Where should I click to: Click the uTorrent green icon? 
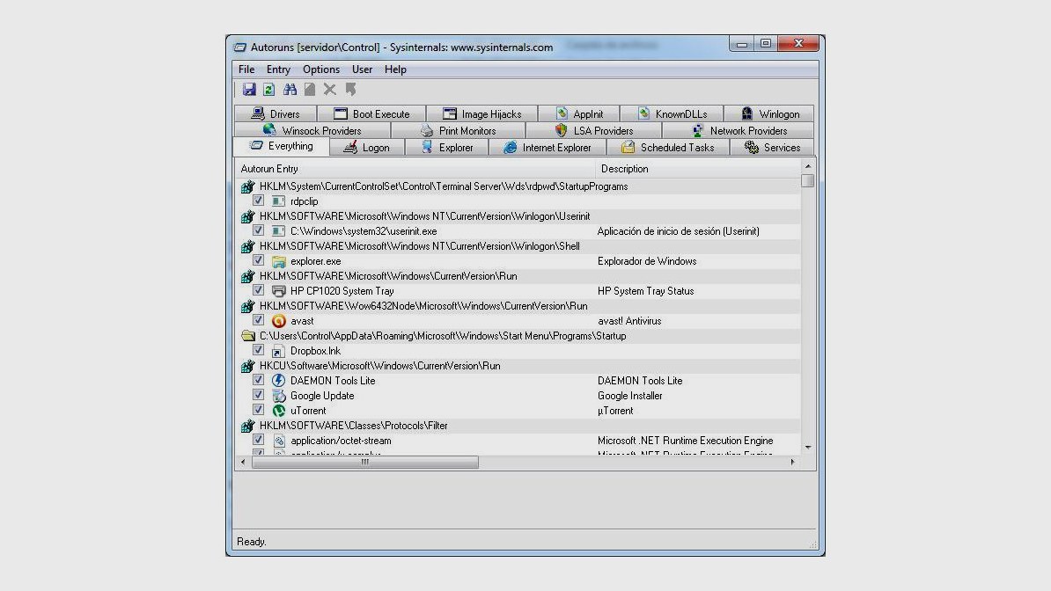(279, 411)
